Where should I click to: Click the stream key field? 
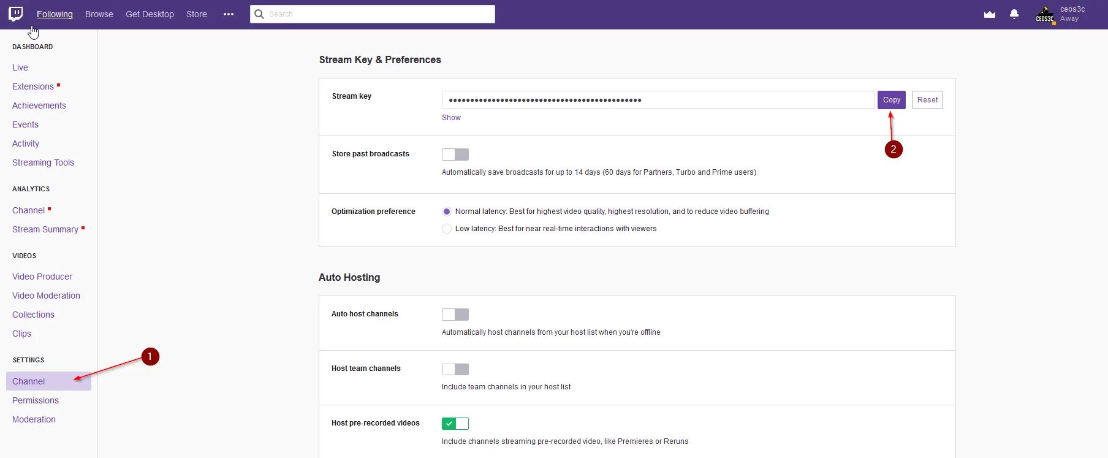(x=658, y=100)
